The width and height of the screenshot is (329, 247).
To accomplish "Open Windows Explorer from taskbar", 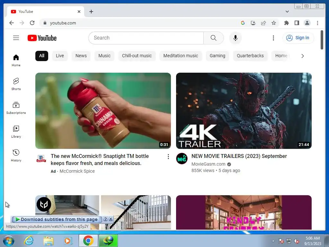I will point(49,241).
